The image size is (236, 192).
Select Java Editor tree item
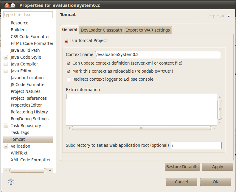pyautogui.click(x=21, y=71)
